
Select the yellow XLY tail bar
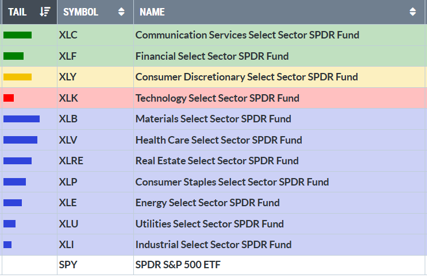[x=17, y=77]
